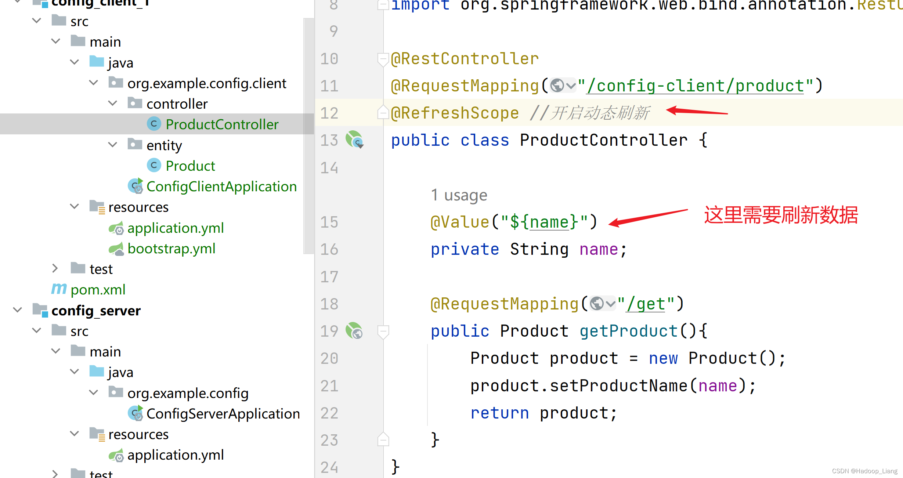Collapse the org.example.config.client package
Viewport: 903px width, 478px height.
93,83
